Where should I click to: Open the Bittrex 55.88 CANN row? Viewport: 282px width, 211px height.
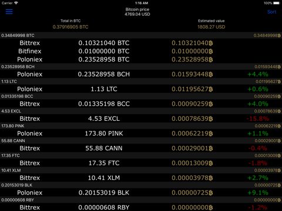(141, 148)
